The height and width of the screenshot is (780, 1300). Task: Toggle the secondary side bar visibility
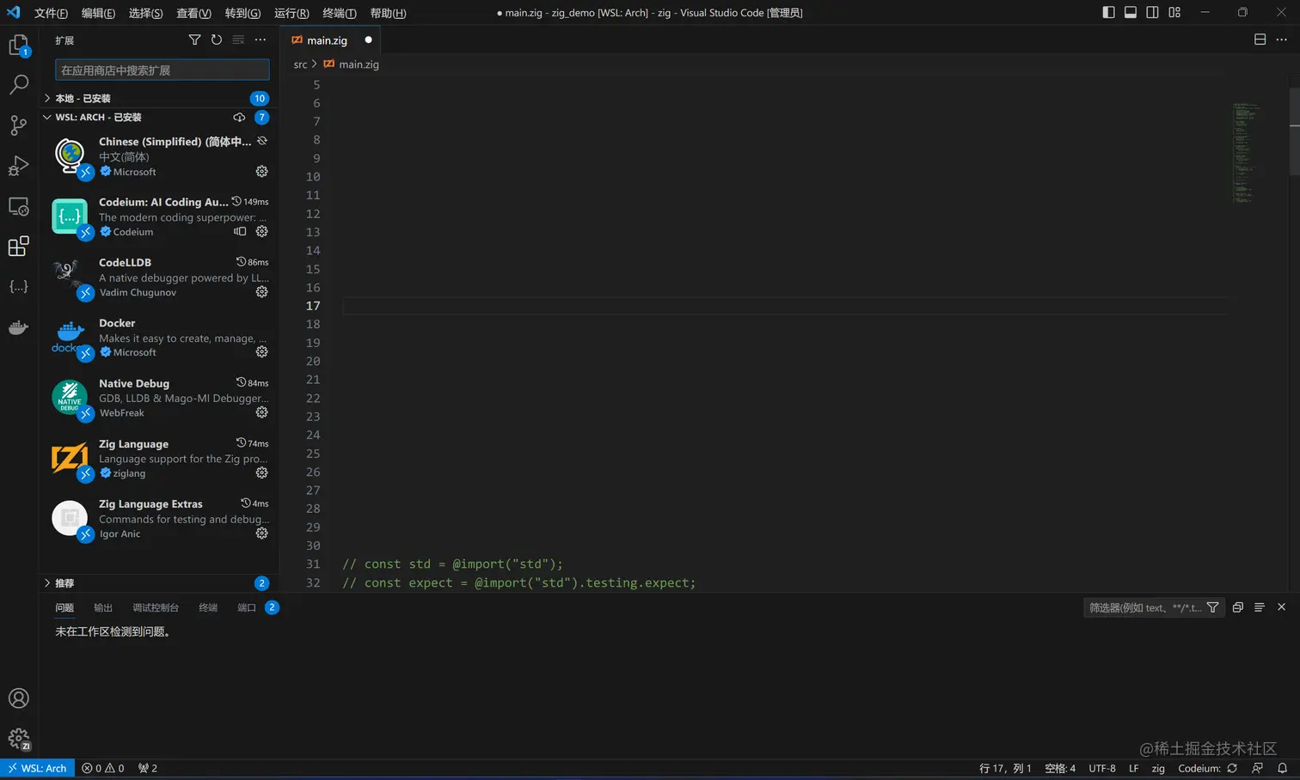(1152, 13)
